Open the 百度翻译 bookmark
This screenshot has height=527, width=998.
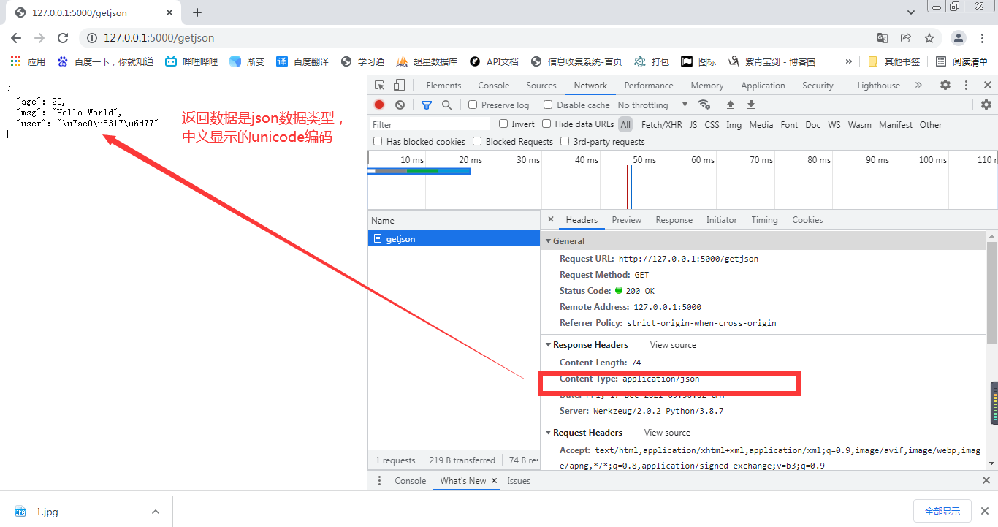302,61
